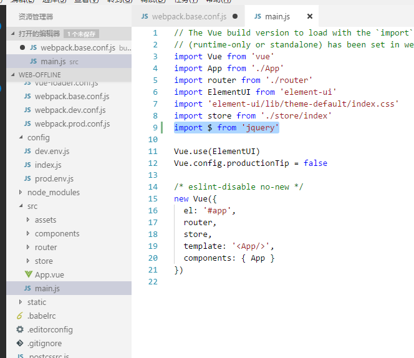Click the unsaved dot beside webpack.base.conf.js in open editors
Screen dimensions: 414x358
tap(22, 47)
